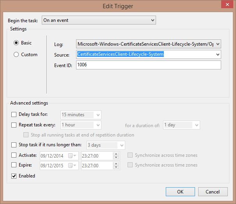
Task: Expand the Source dropdown list
Action: [x=218, y=55]
